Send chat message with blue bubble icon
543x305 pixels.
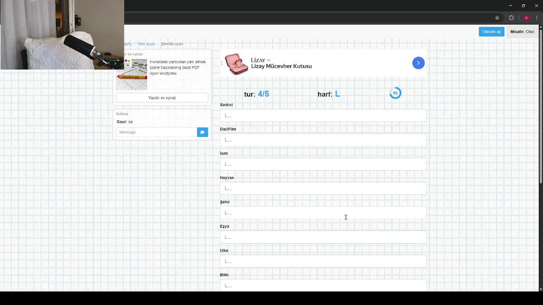point(202,132)
